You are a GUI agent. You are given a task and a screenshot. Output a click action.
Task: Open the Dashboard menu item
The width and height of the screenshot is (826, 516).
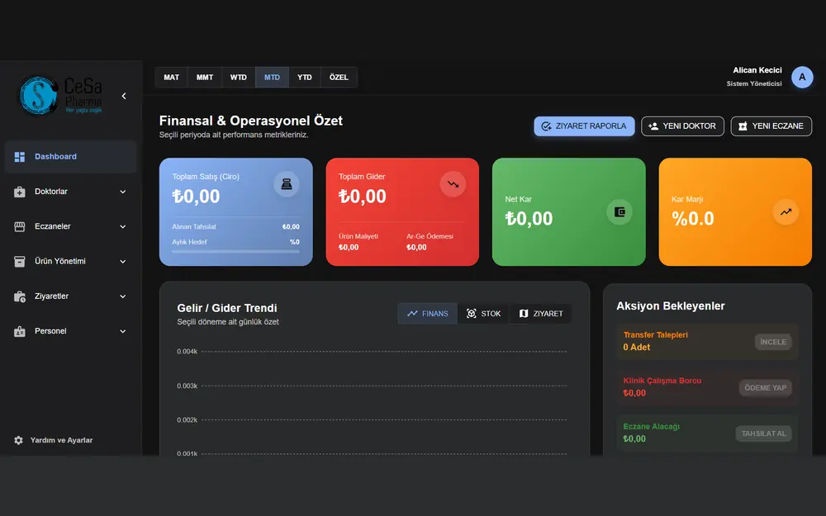[x=70, y=157]
